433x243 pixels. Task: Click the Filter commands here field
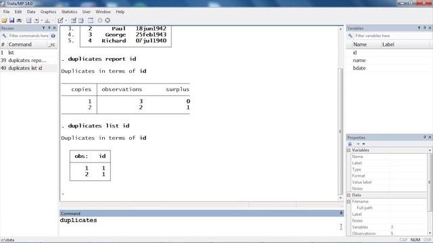[28, 36]
